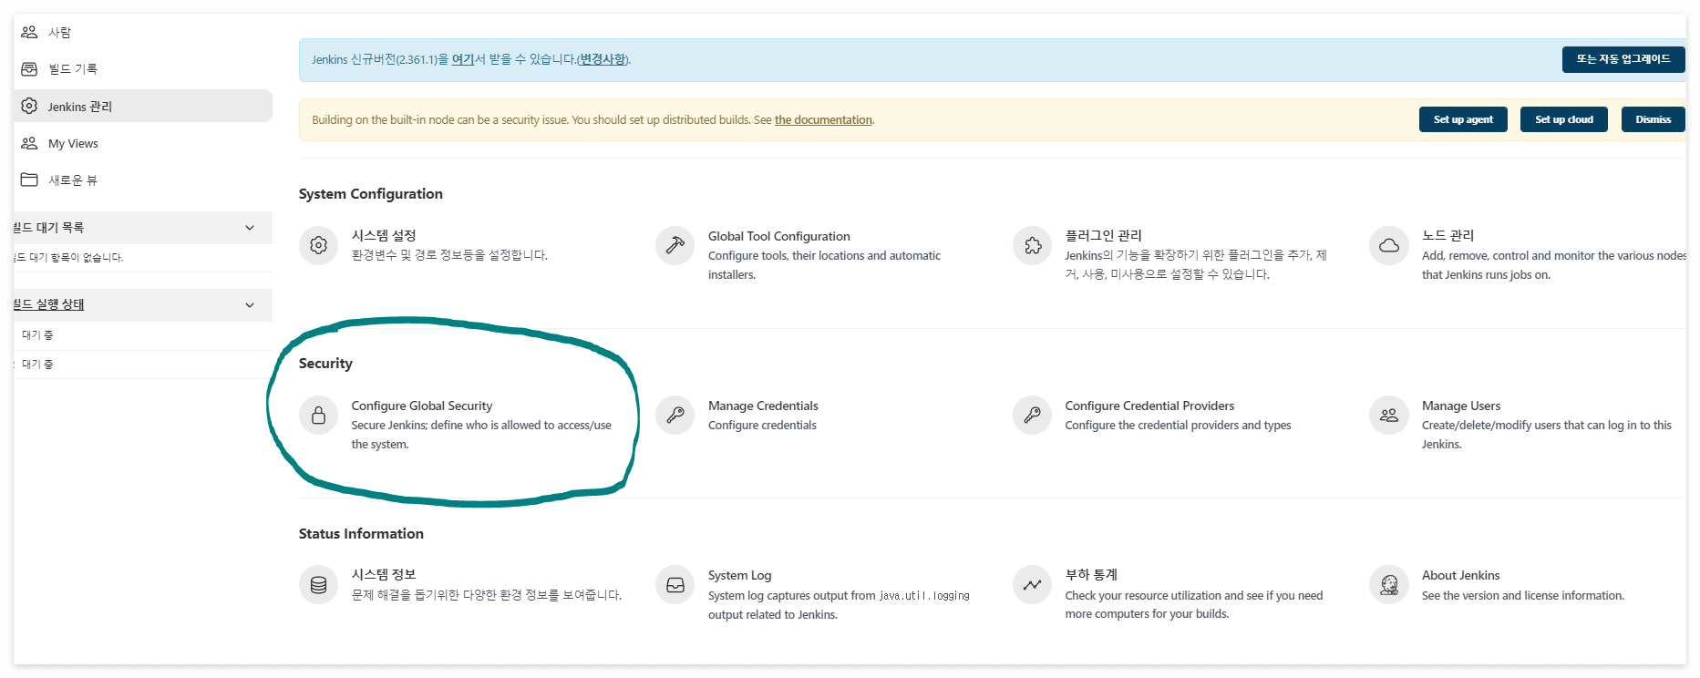
Task: Dismiss the built-in node security warning
Action: [1653, 119]
